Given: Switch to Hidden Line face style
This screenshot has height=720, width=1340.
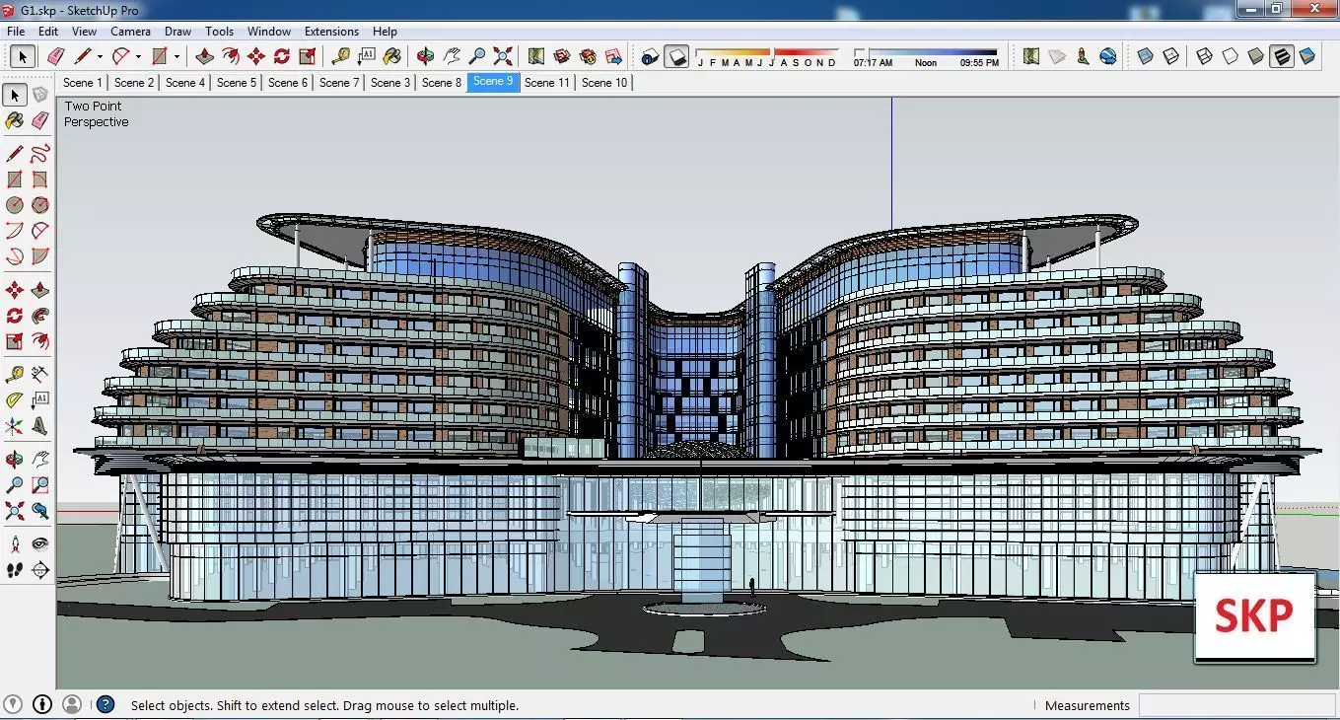Looking at the screenshot, I should point(1230,56).
